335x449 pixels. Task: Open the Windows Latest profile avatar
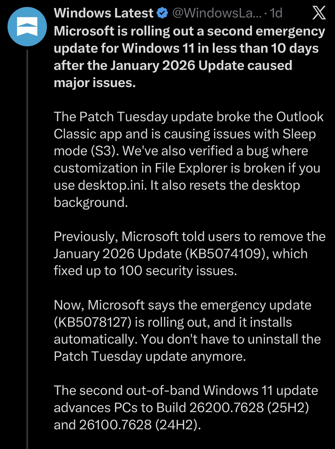(27, 27)
